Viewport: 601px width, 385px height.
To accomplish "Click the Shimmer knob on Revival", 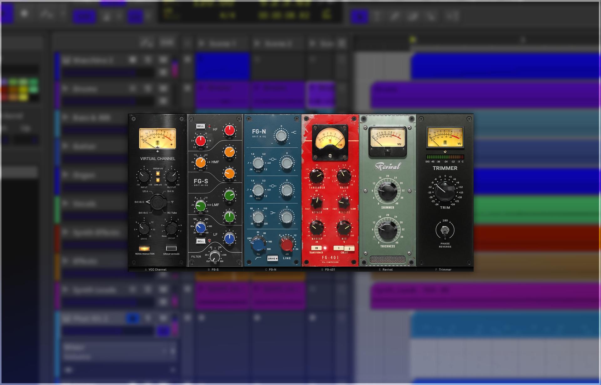I will tap(388, 191).
